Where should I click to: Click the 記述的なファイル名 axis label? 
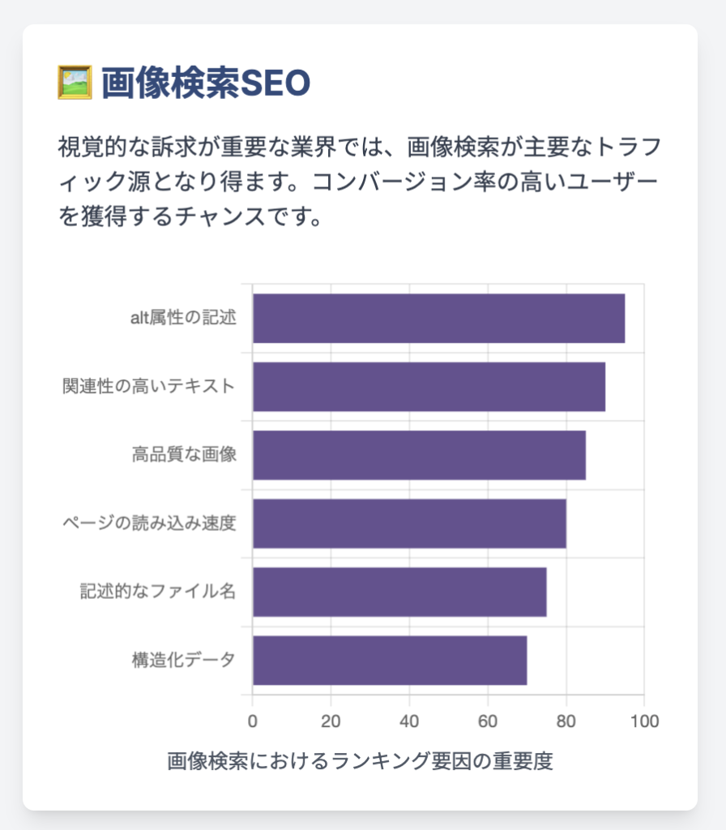[158, 591]
